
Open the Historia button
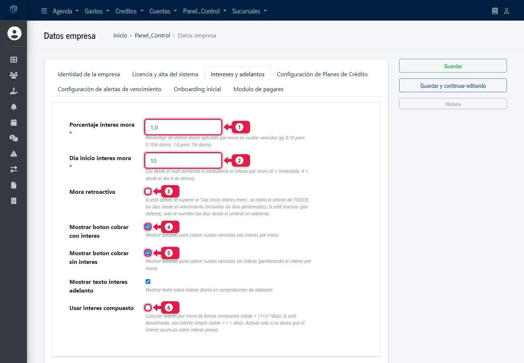(453, 104)
